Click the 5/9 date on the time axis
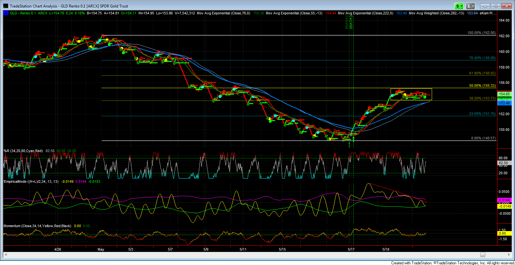515x265 pixels. pyautogui.click(x=206, y=249)
